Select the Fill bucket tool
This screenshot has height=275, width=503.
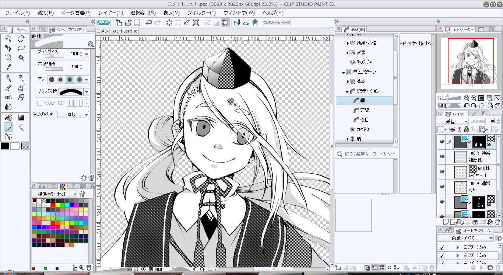8,118
